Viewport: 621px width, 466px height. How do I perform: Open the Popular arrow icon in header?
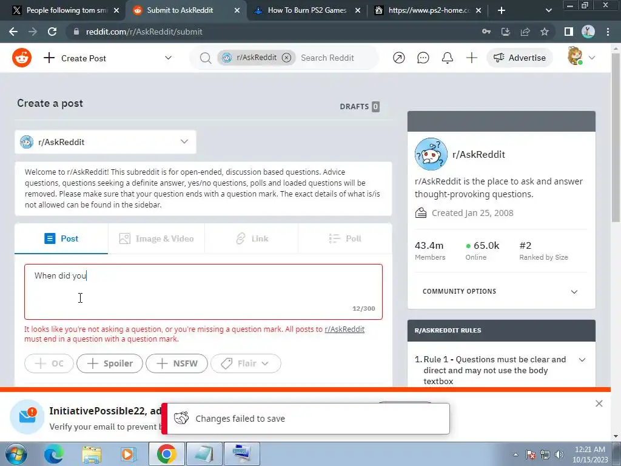point(399,58)
